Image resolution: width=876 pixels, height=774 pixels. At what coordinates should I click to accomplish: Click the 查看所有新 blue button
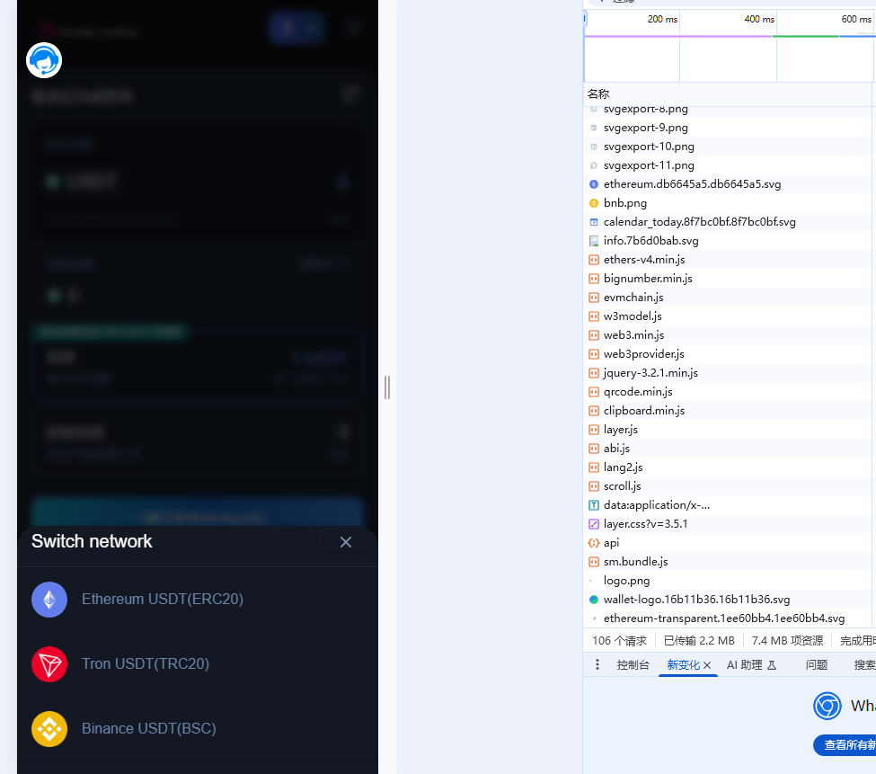[845, 745]
